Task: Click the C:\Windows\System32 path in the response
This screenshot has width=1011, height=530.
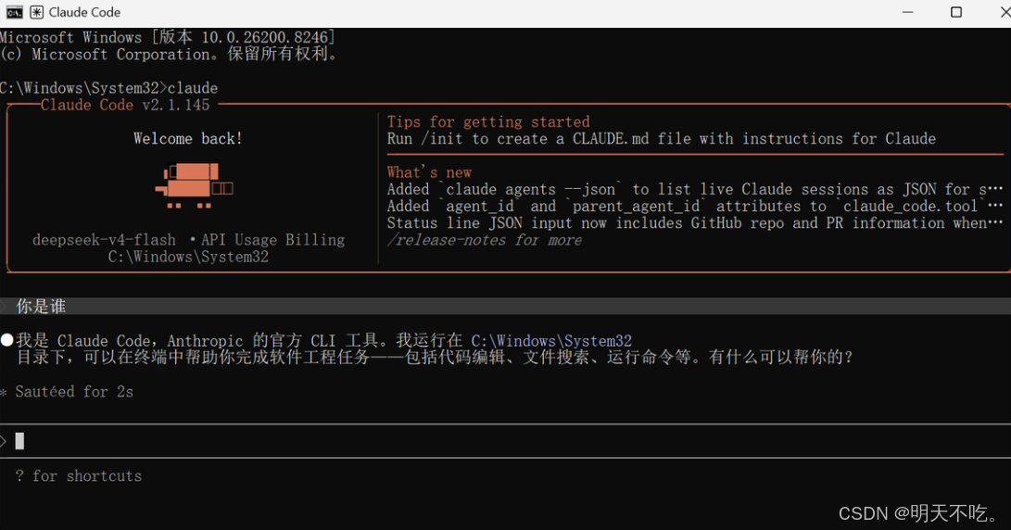Action: pyautogui.click(x=551, y=340)
